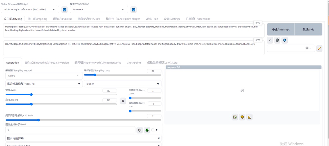Expand the ControlNet panel
This screenshot has width=329, height=146.
pos(83,145)
